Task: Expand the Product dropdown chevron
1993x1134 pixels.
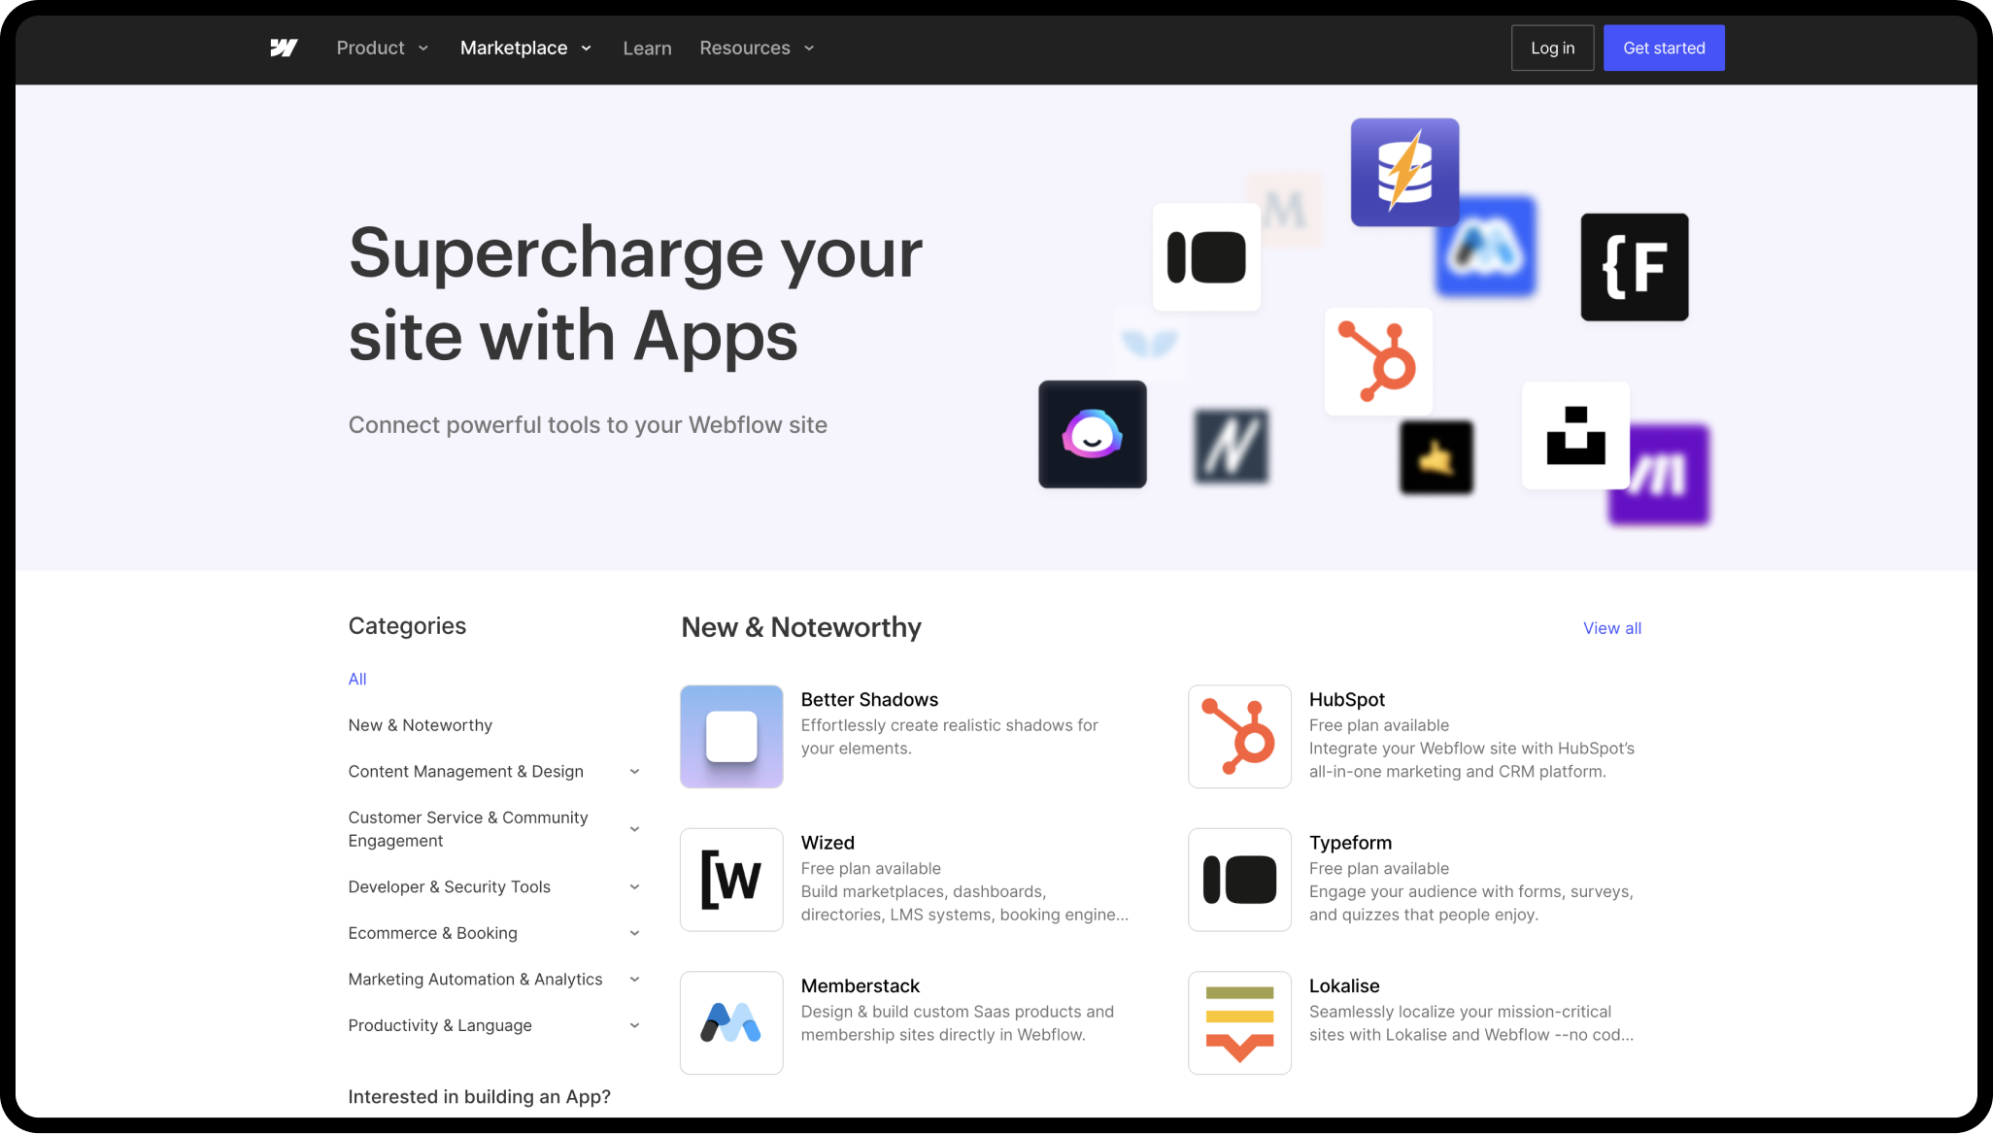Action: click(x=423, y=48)
